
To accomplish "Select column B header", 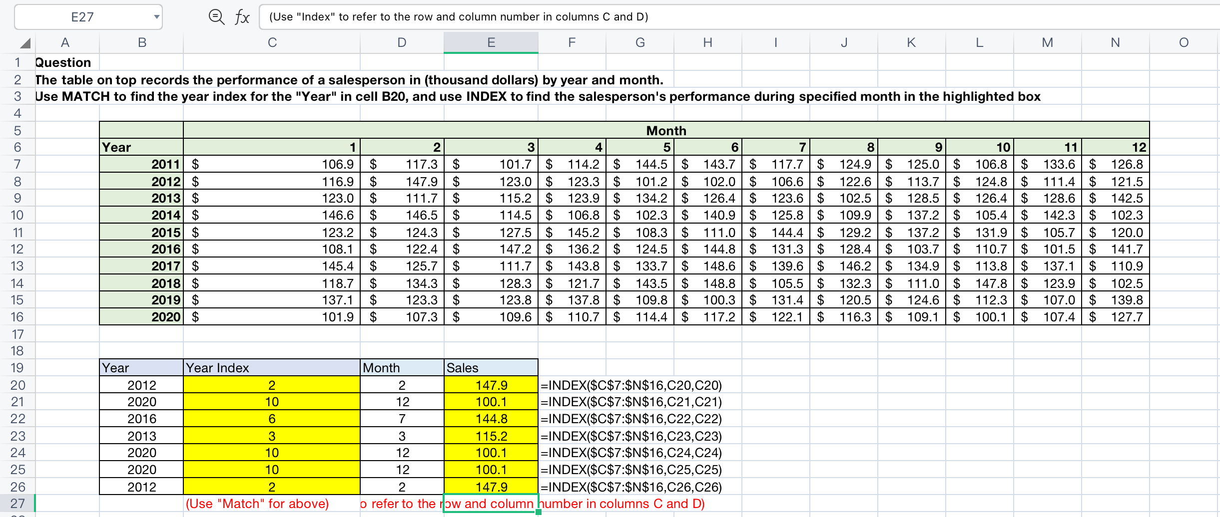I will point(142,43).
